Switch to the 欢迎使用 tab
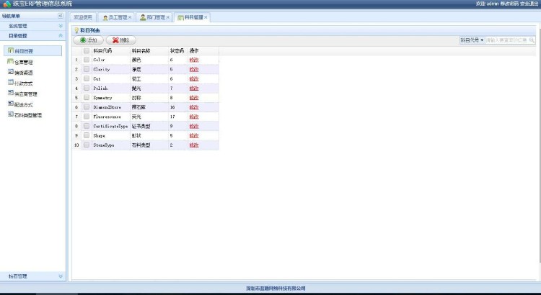This screenshot has height=295, width=541. click(x=84, y=17)
